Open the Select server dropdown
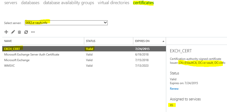 point(66,23)
